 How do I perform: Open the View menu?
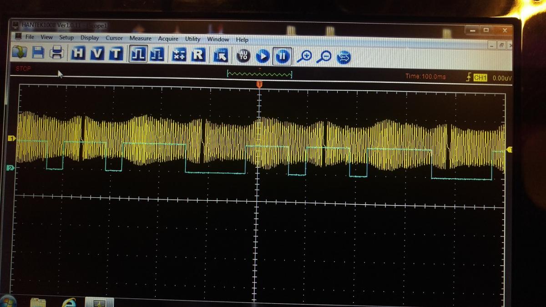(x=46, y=37)
